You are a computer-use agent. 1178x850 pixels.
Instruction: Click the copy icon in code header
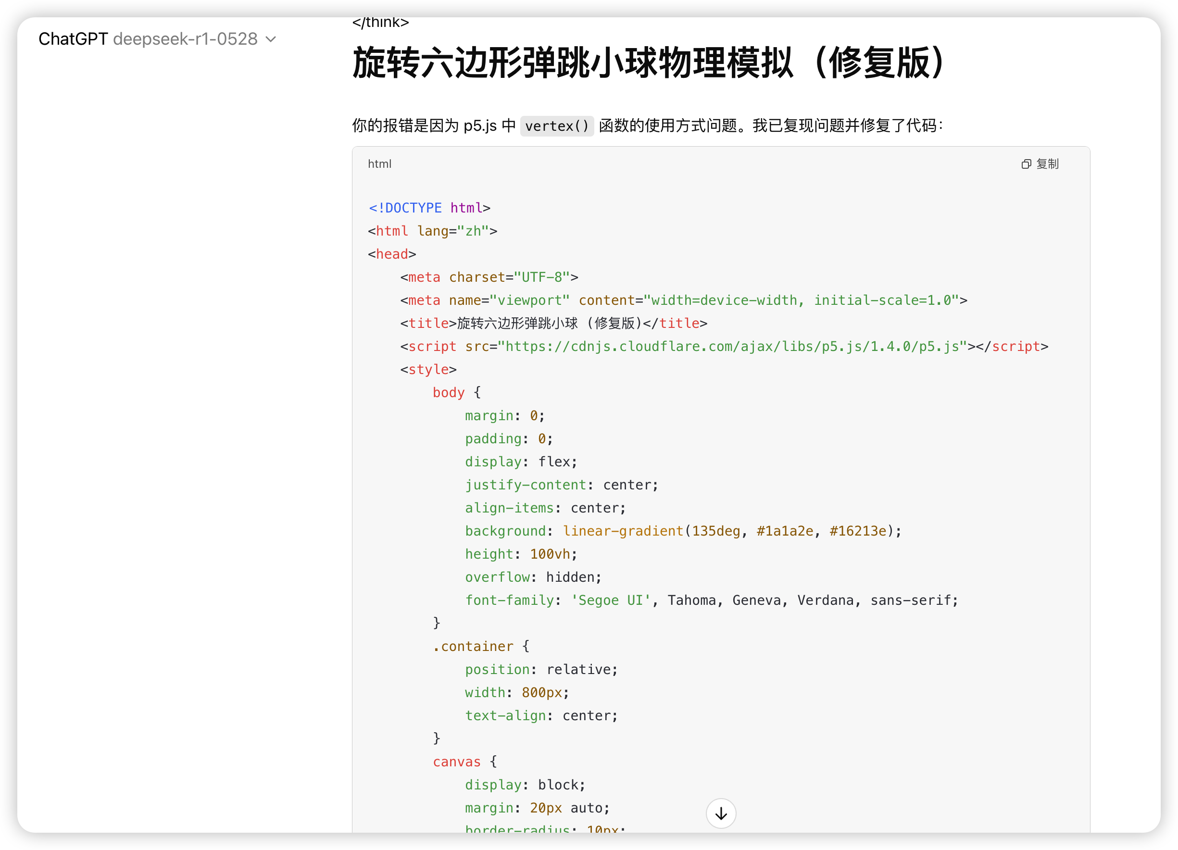coord(1026,164)
